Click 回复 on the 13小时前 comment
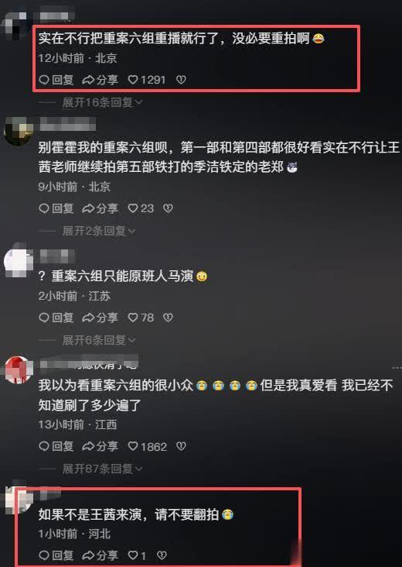402x567 pixels. (x=56, y=446)
